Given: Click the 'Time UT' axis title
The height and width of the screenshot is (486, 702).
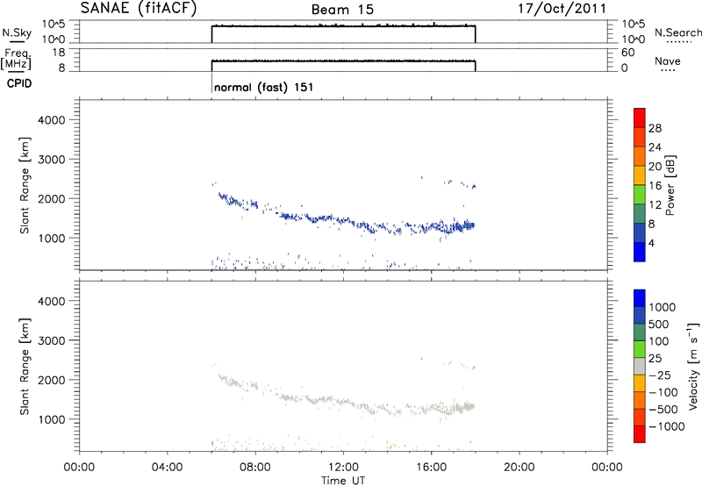Looking at the screenshot, I should (343, 480).
